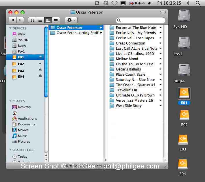Select the Oscar Peterson folder in first column
Image resolution: width=205 pixels, height=182 pixels.
[76, 27]
